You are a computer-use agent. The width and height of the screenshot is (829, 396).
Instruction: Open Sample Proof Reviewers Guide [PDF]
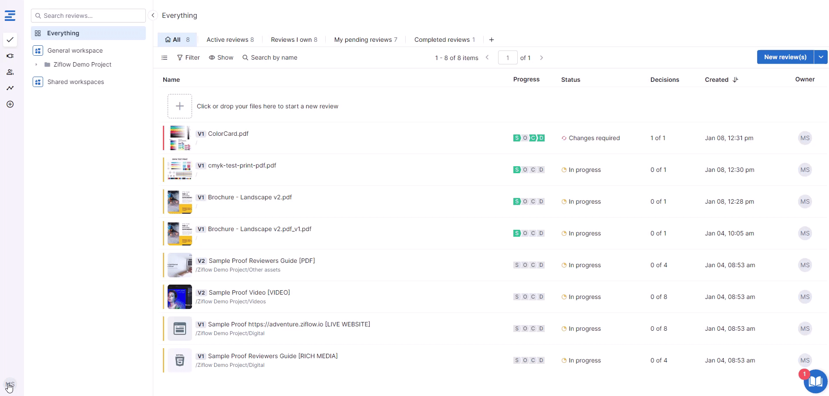pos(262,261)
